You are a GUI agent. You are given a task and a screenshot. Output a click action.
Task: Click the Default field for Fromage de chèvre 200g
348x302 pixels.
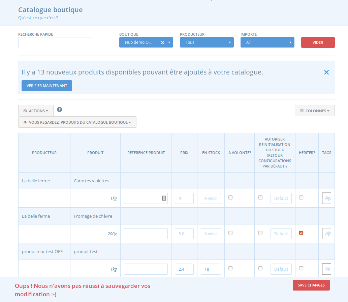click(281, 234)
